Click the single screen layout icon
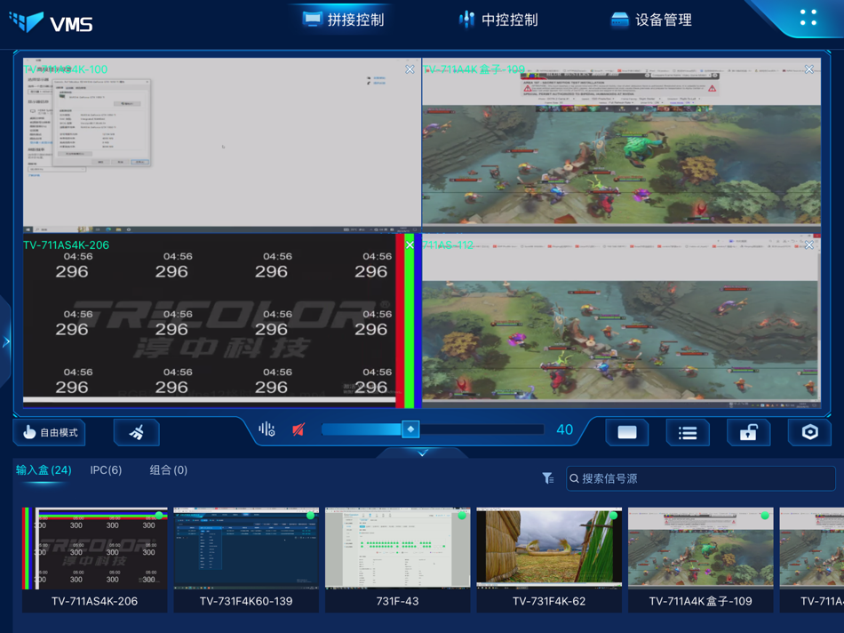 point(627,432)
